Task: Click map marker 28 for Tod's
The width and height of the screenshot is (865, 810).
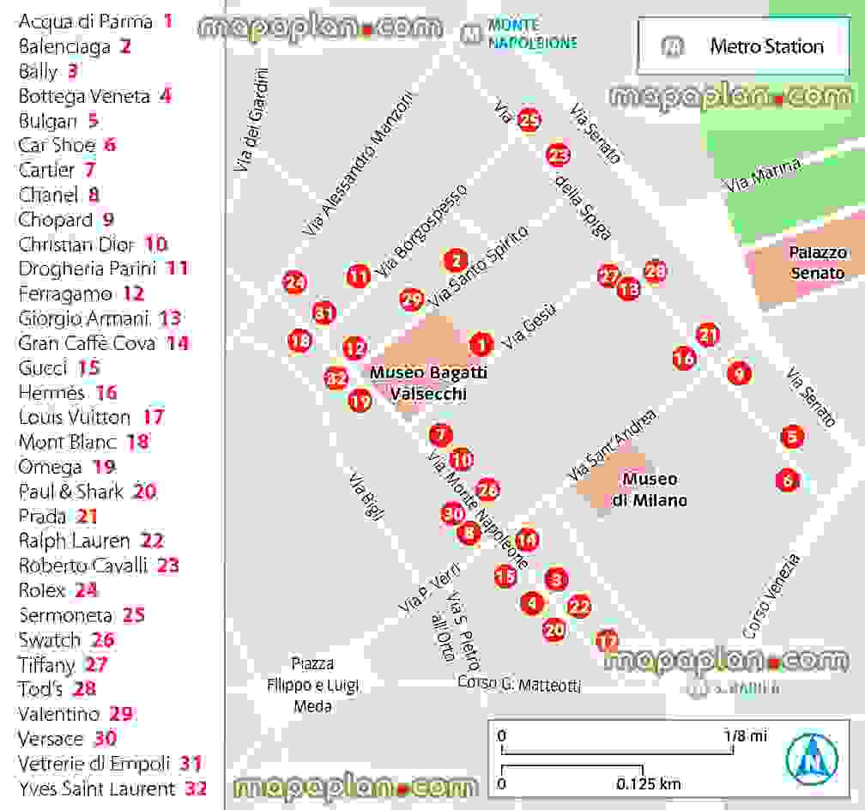Action: (656, 271)
